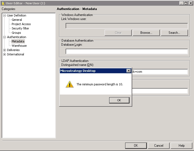Click into the Database Login field
This screenshot has height=151, width=194.
point(127,51)
